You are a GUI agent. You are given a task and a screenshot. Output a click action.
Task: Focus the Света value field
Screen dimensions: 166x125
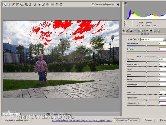(162, 69)
